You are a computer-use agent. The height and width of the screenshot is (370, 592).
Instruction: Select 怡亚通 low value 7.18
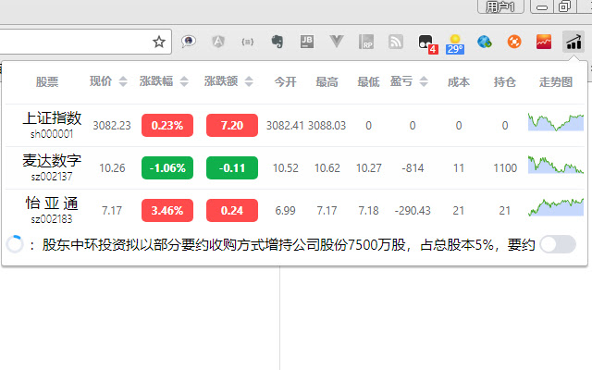pyautogui.click(x=368, y=211)
